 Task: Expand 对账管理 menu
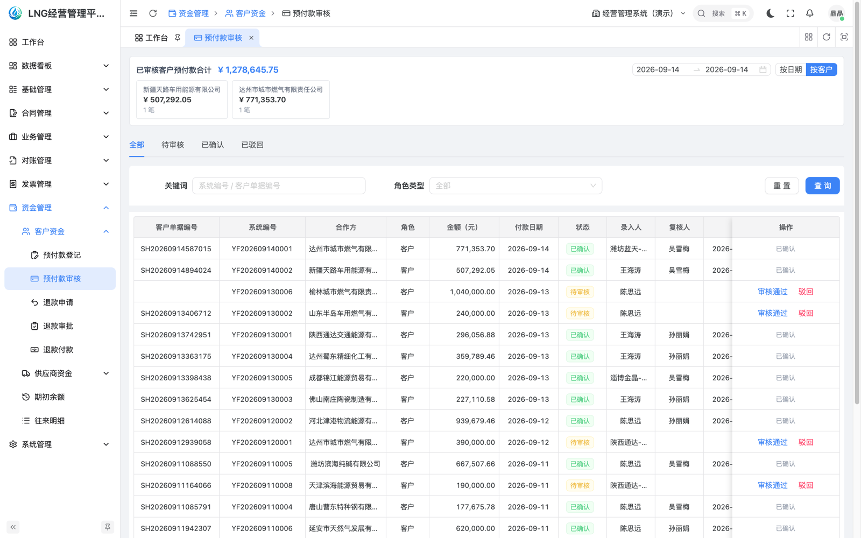coord(60,160)
